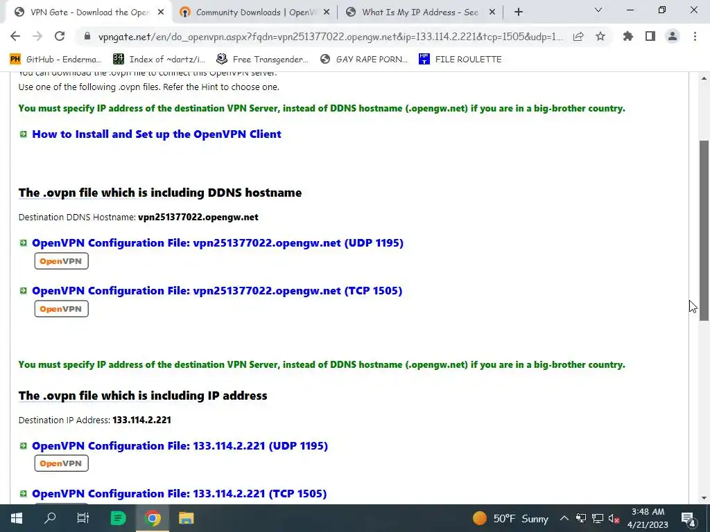Switch to the VPN Gate tab
710x532 pixels.
(89, 12)
